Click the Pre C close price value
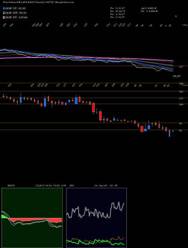The width and height of the screenshot is (188, 248). click(x=117, y=17)
